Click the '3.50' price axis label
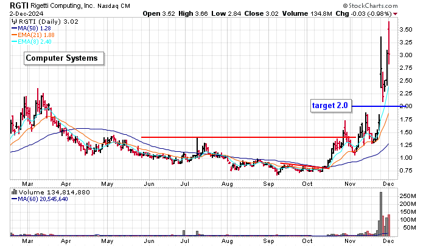This screenshot has height=246, width=426. pyautogui.click(x=406, y=30)
